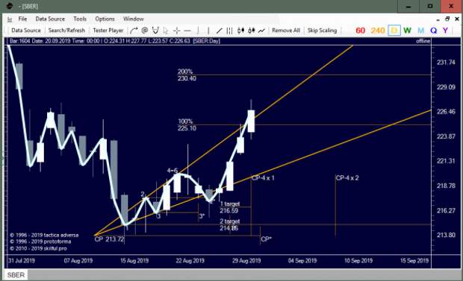Viewport: 463px width, 281px height.
Task: Open the Data Source menu
Action: click(50, 19)
